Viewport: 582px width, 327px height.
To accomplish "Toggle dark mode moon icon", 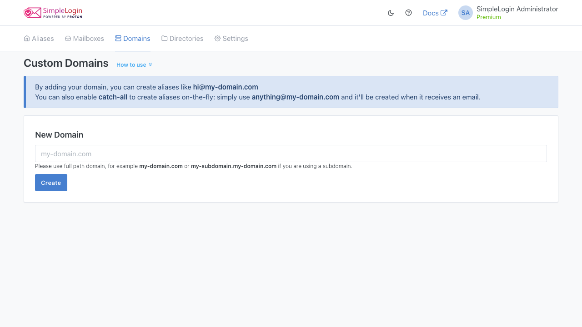I will (391, 13).
